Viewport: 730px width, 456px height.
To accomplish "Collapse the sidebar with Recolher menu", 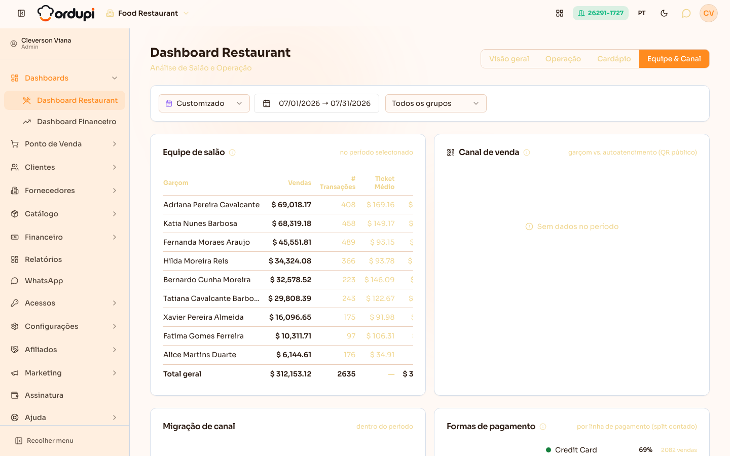I will (x=44, y=441).
